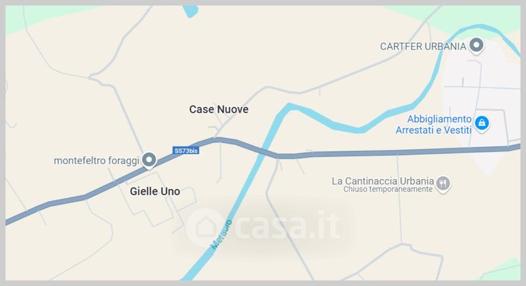Click La Cantinaccia Urbania restaurant icon
Screen dimensions: 526x286
443,184
